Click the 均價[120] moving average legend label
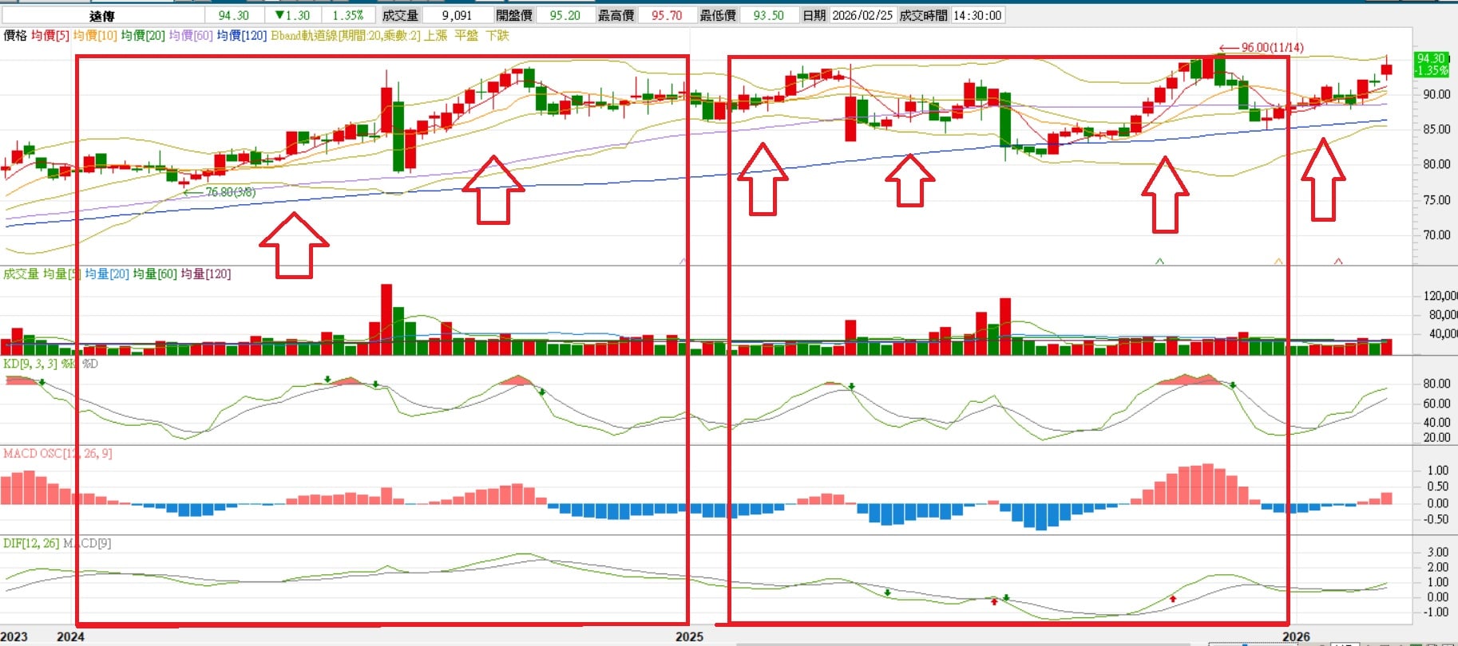 coord(241,36)
